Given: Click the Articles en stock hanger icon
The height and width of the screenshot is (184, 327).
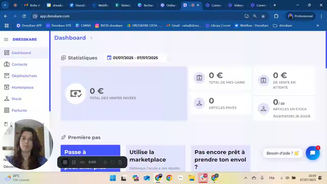Looking at the screenshot, I should [x=263, y=109].
